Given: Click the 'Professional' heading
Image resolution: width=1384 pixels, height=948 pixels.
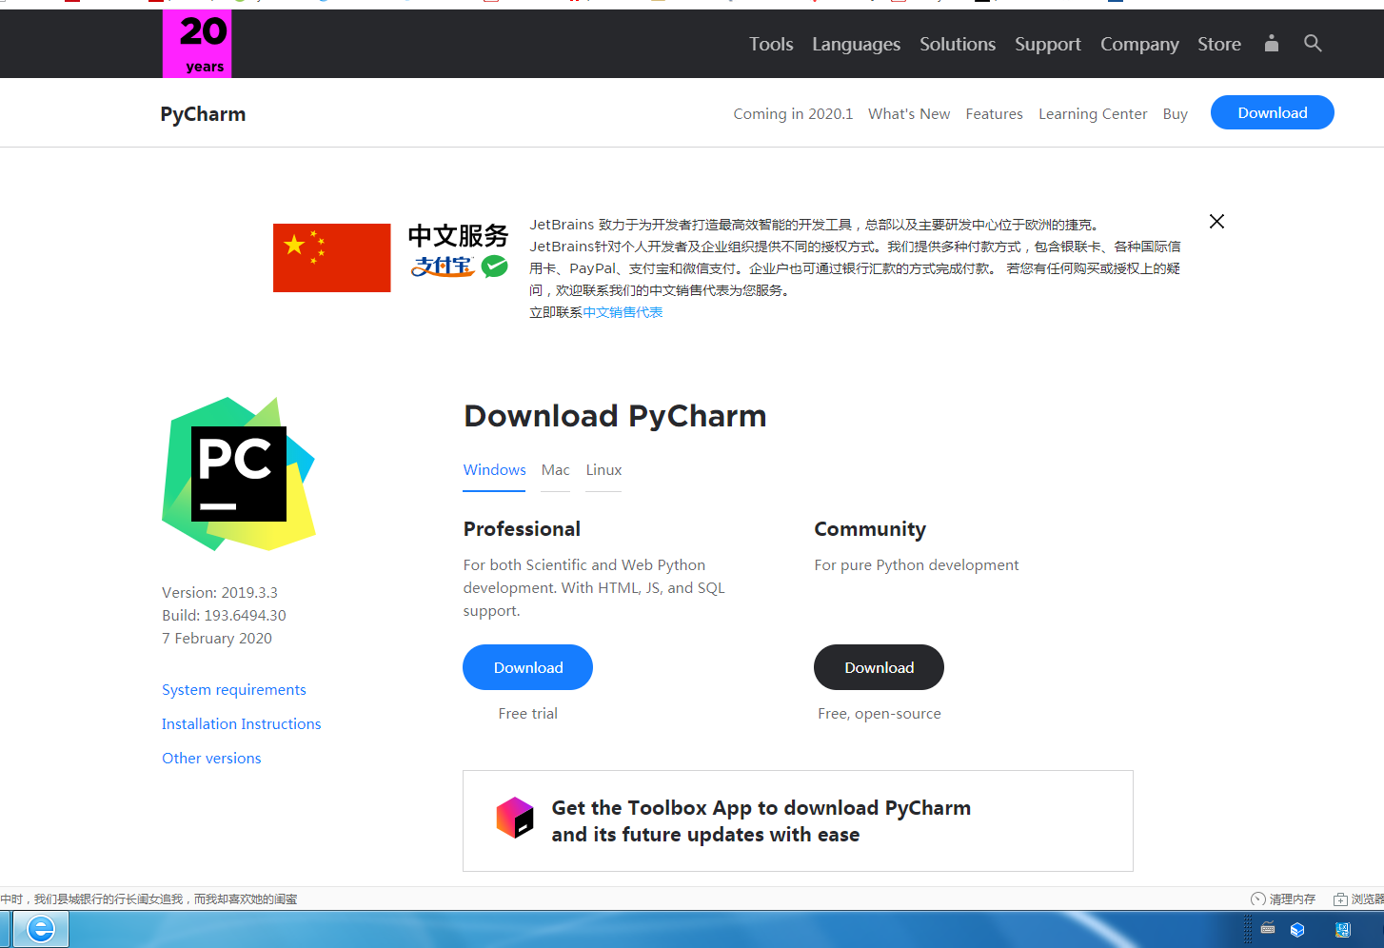Looking at the screenshot, I should click(x=522, y=529).
